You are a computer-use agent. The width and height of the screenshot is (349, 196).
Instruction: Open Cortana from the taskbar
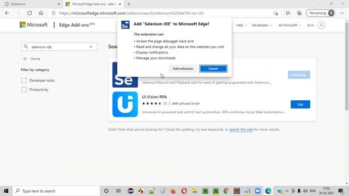tap(106, 191)
